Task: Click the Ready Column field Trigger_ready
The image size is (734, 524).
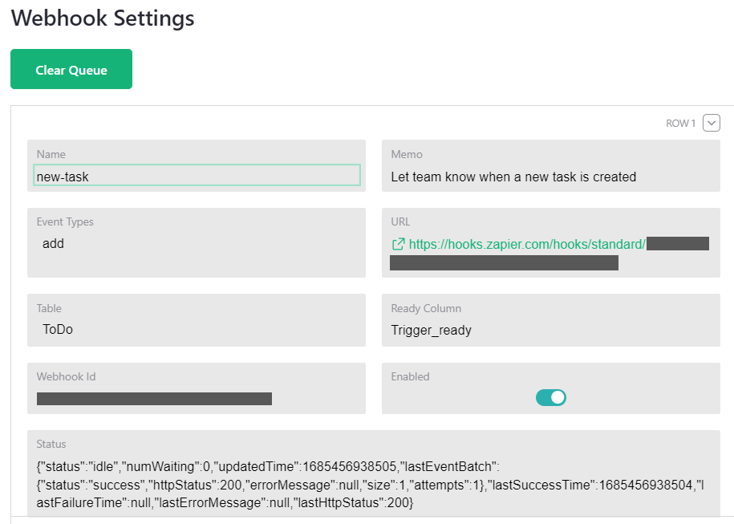Action: (551, 330)
